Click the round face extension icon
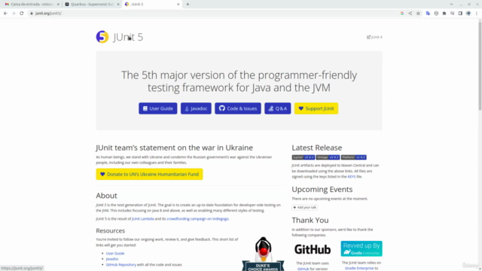Viewport: 482px width, 271px height. click(436, 14)
